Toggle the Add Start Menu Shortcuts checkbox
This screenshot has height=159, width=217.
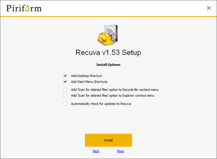point(65,81)
